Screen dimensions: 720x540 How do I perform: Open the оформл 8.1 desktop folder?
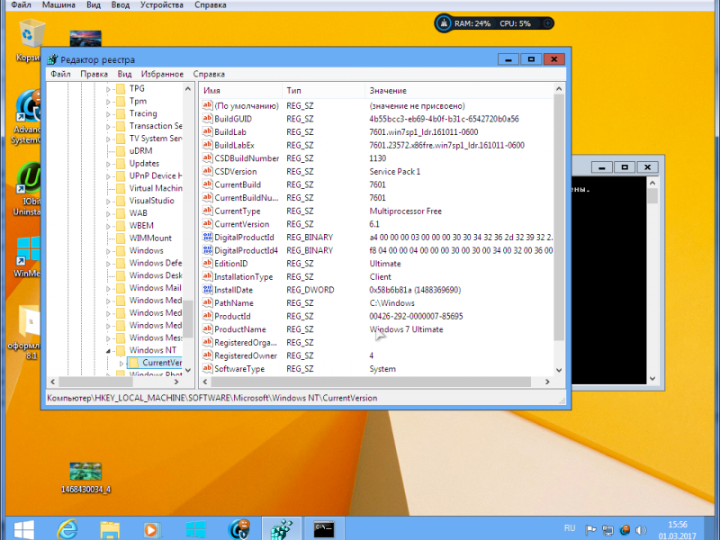click(27, 331)
